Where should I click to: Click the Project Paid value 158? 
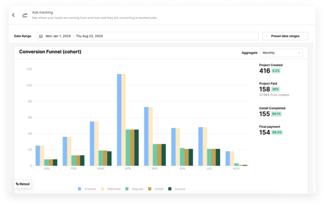tap(265, 89)
